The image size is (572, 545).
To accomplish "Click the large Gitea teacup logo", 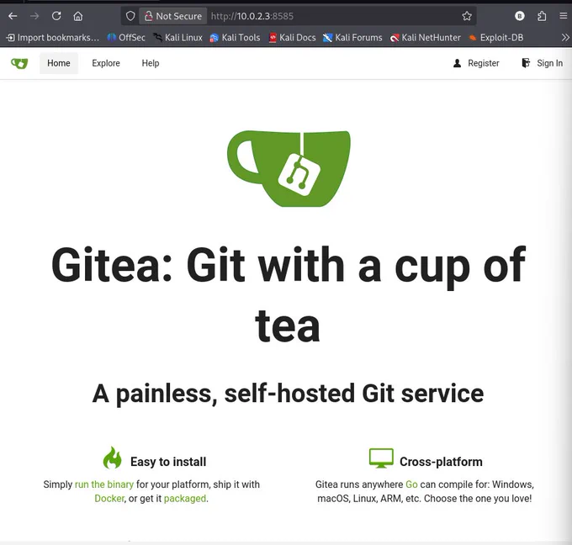I will tap(289, 168).
